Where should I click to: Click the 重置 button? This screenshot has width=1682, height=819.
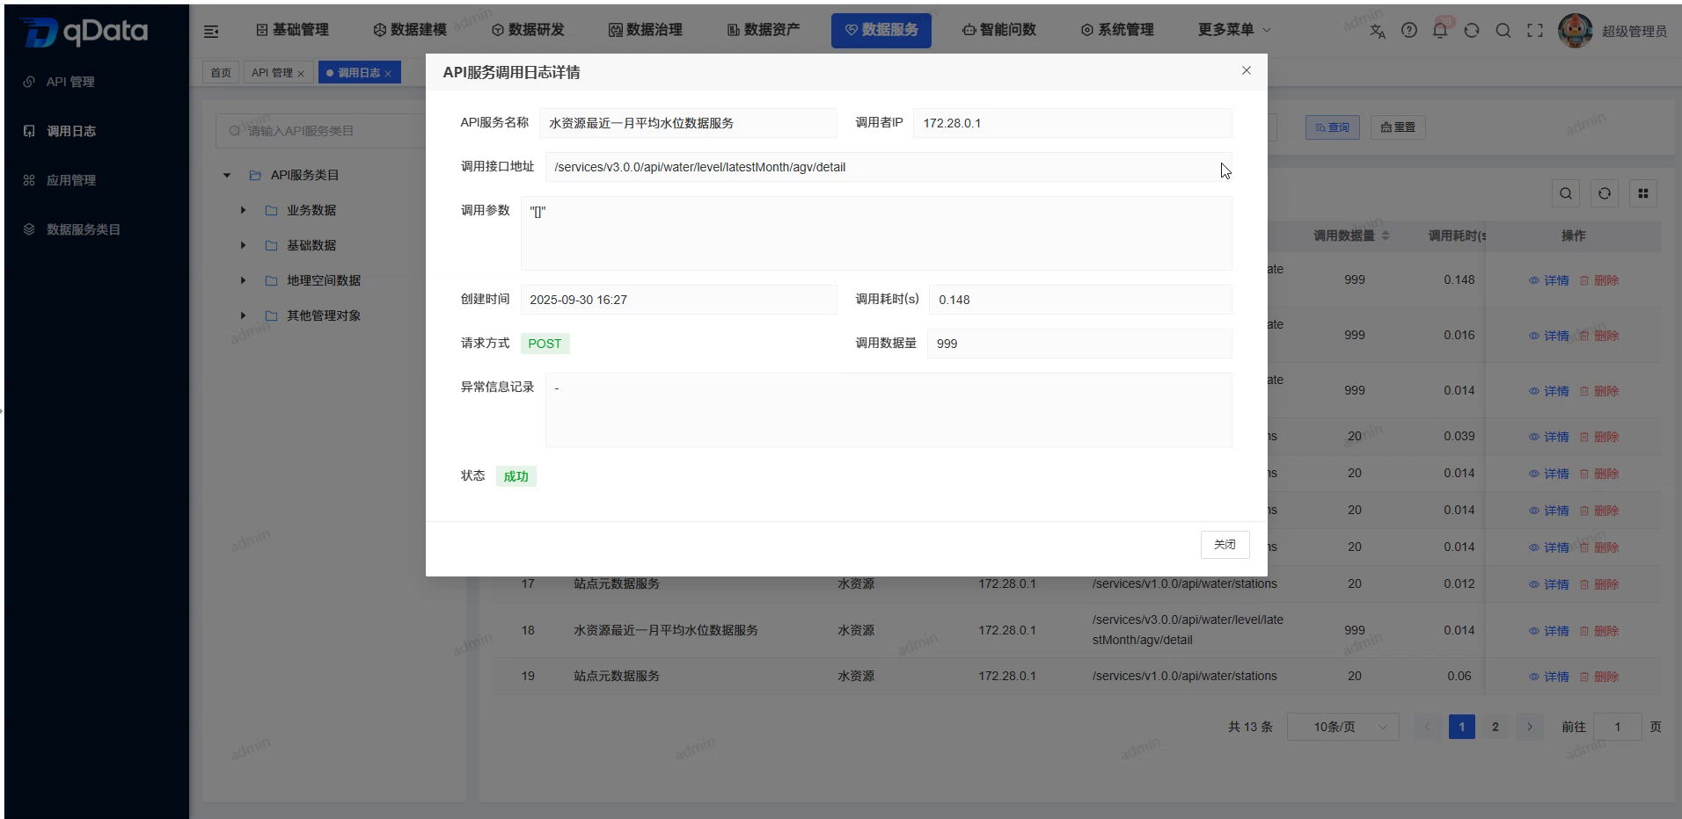(1398, 127)
